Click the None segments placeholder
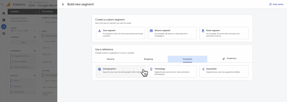The width and height of the screenshot is (287, 102). tap(24, 42)
